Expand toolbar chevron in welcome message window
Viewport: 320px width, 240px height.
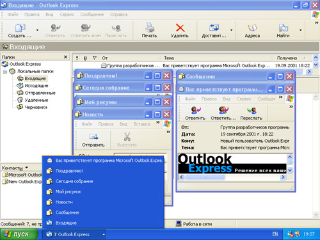click(x=291, y=106)
